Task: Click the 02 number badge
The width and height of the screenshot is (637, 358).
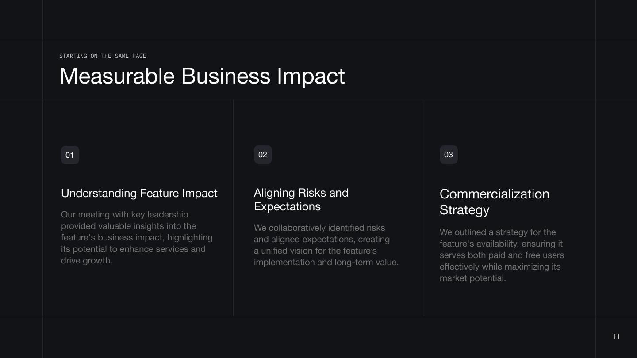Action: click(x=263, y=155)
